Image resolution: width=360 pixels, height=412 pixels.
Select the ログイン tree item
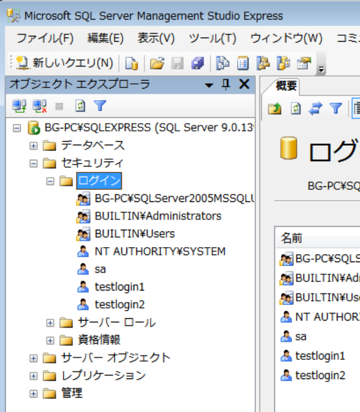[x=99, y=181]
